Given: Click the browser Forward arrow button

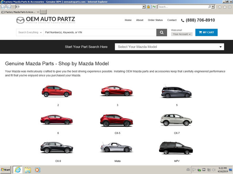Looking at the screenshot, I should coord(9,7).
